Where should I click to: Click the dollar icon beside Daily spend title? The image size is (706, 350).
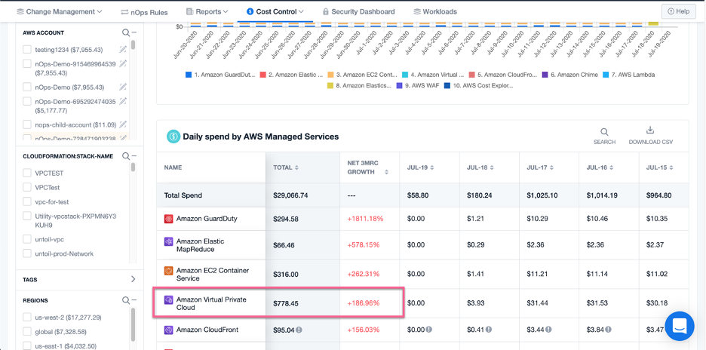173,137
